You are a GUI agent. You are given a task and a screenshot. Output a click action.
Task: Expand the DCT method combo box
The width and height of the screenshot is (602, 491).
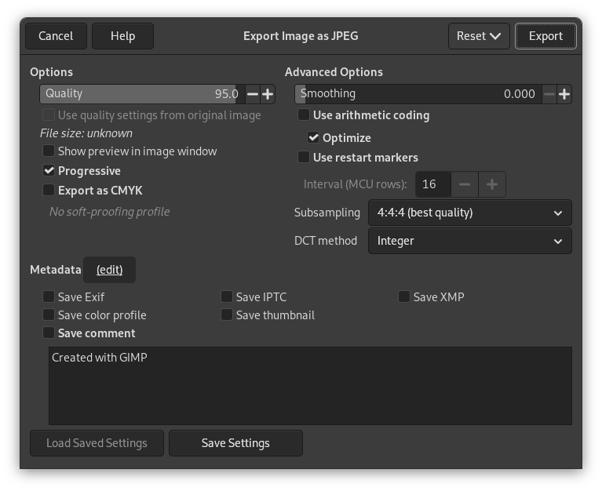(469, 241)
